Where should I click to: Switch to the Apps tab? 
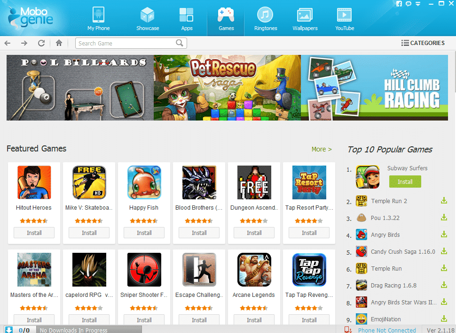(187, 18)
